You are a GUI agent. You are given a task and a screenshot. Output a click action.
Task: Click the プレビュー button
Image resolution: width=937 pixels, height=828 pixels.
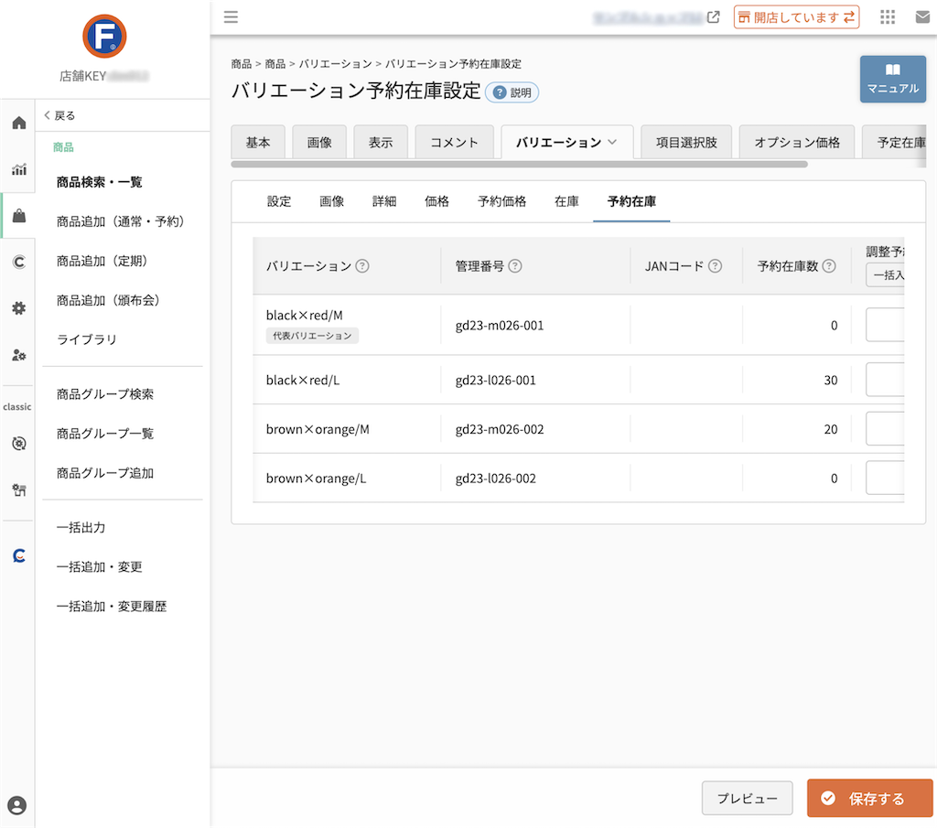747,798
